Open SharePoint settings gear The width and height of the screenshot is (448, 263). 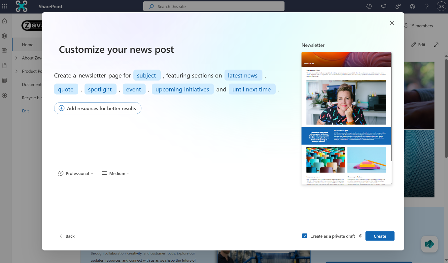(x=412, y=6)
